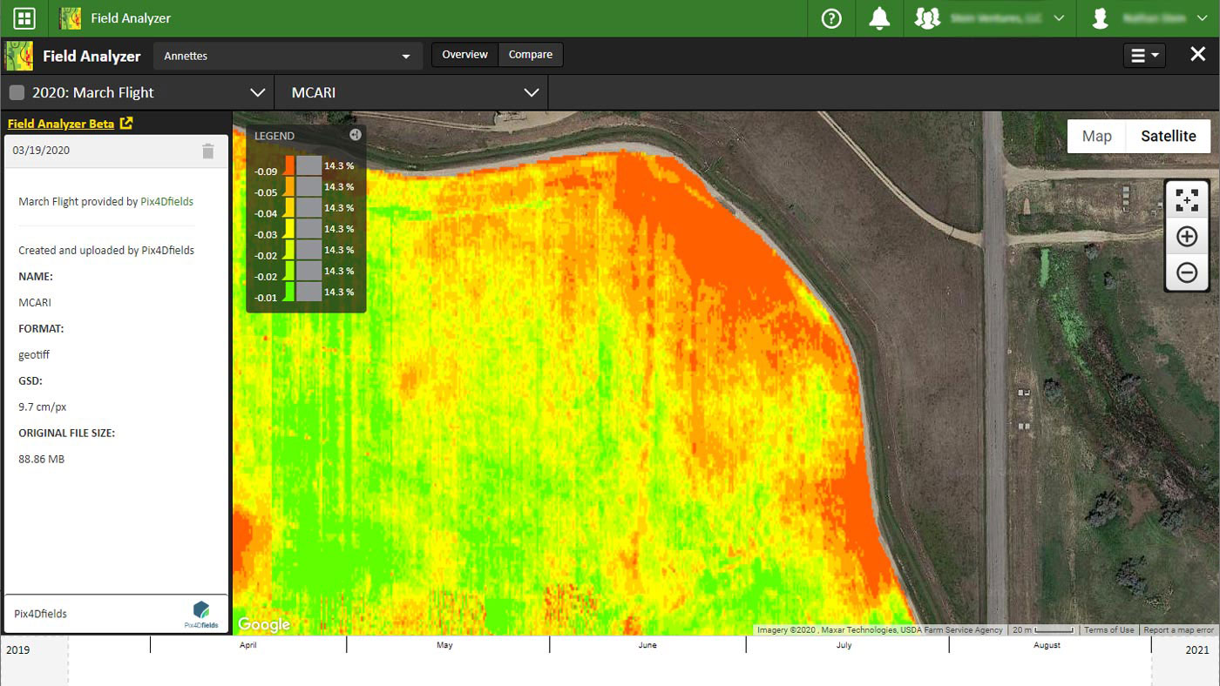The height and width of the screenshot is (686, 1220).
Task: Switch to the Overview tab
Action: point(464,55)
